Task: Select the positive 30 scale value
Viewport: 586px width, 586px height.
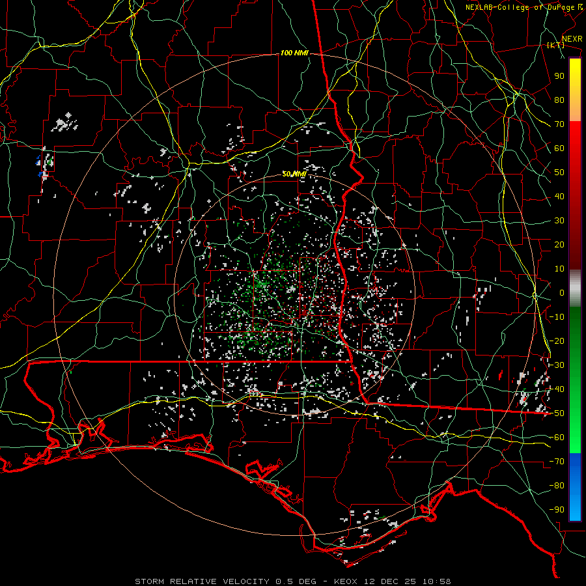Action: (559, 221)
